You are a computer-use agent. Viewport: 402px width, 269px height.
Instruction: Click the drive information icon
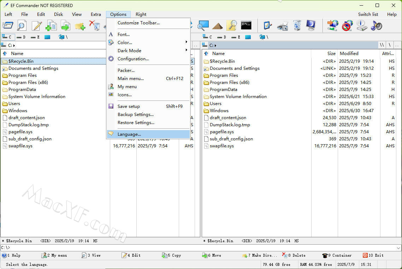click(x=362, y=25)
